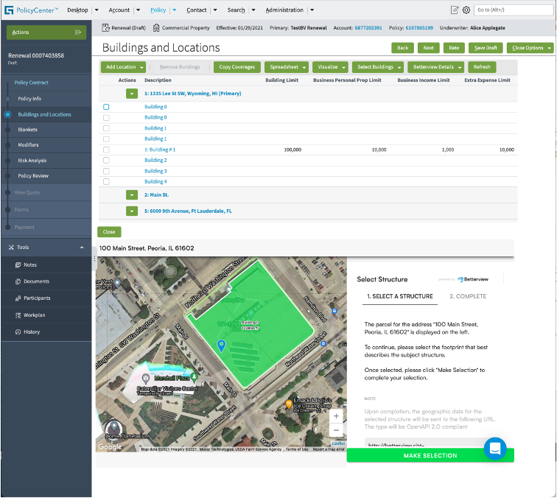Click the Copy Coverages button

click(x=237, y=67)
